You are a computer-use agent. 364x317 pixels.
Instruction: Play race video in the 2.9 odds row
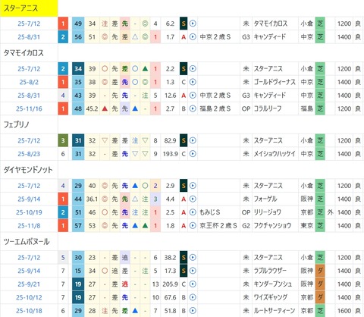tap(193, 186)
